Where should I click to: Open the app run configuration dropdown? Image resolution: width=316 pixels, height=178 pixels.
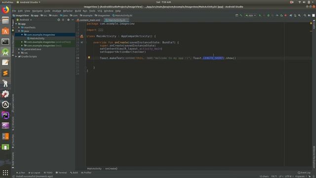[250, 15]
